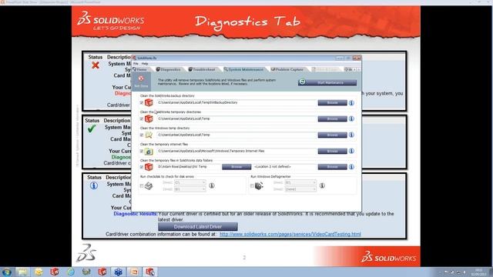Open info for backup directory row
Viewport: 493px width, 277px height.
click(351, 102)
